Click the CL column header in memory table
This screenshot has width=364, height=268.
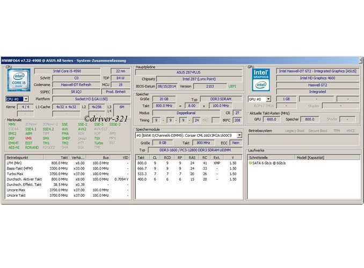pyautogui.click(x=155, y=158)
